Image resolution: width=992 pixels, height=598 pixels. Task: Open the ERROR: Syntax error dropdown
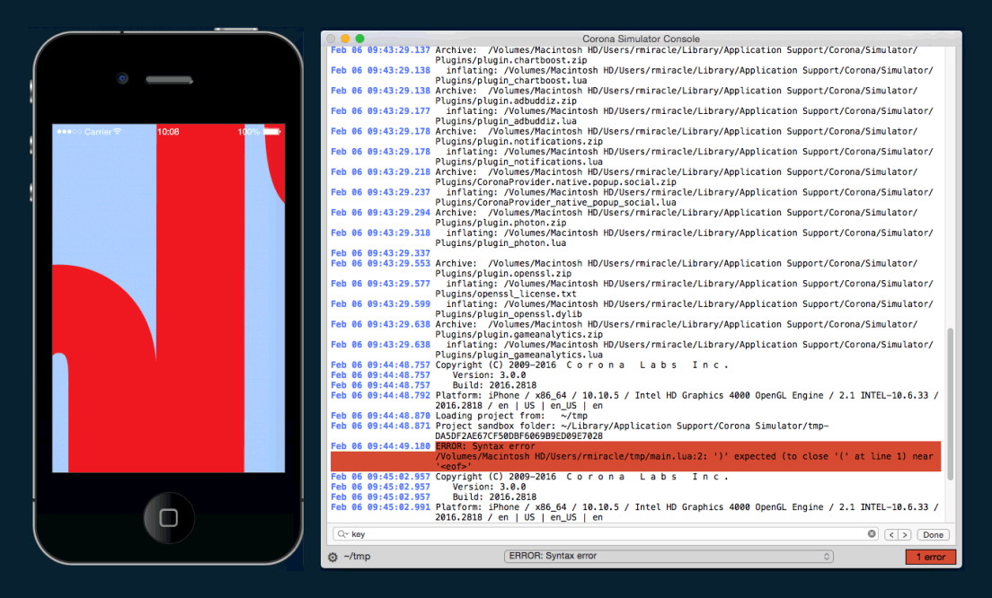pos(669,557)
